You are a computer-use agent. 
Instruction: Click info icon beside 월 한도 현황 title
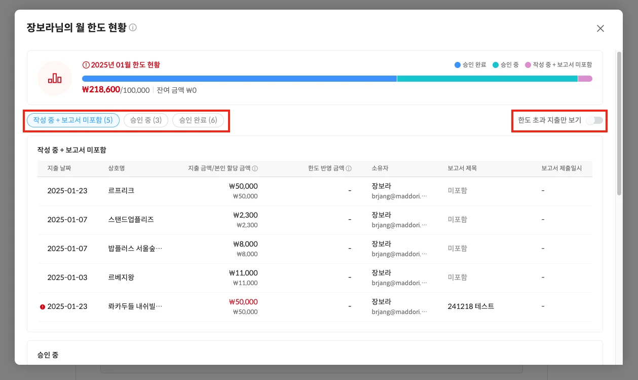tap(133, 28)
